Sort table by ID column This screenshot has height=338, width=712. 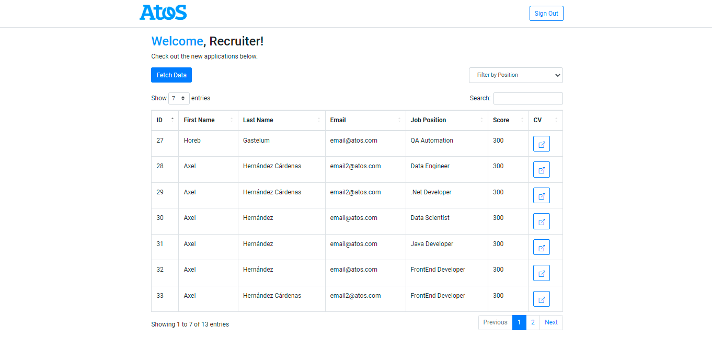[x=165, y=120]
